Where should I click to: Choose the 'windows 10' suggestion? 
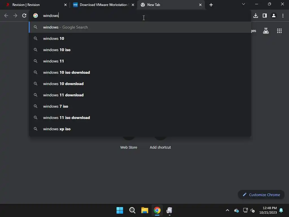[140, 38]
